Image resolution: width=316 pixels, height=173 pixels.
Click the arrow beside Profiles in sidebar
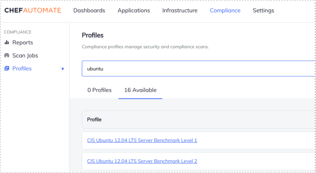[x=63, y=69]
